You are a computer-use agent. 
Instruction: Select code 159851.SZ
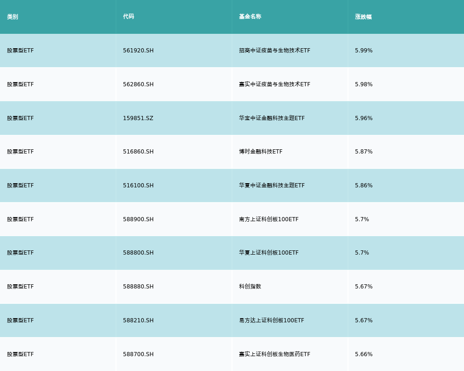click(x=138, y=118)
